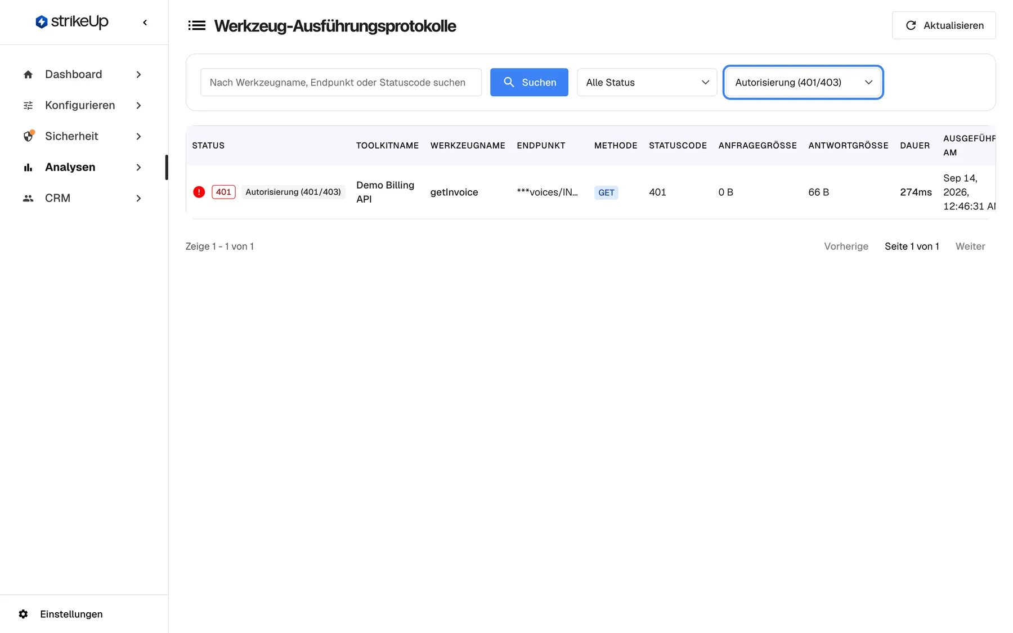The height and width of the screenshot is (633, 1013).
Task: Click the Suchen search button
Action: [x=529, y=82]
